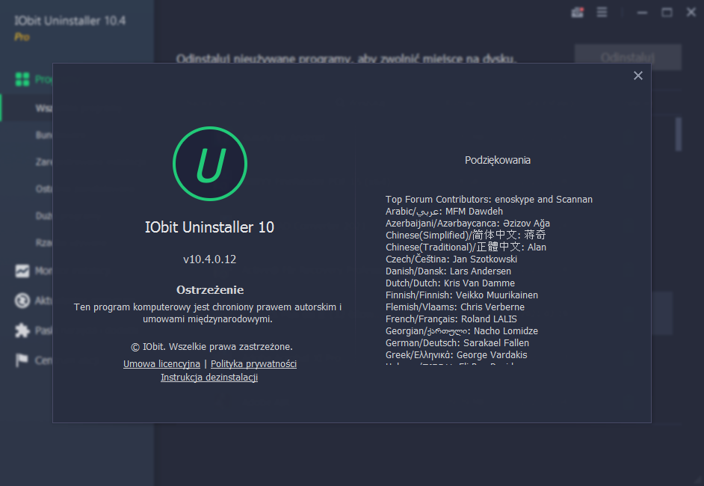Click '© IObit. Wszelkie prawa zastrzeżone.' text

click(x=211, y=347)
